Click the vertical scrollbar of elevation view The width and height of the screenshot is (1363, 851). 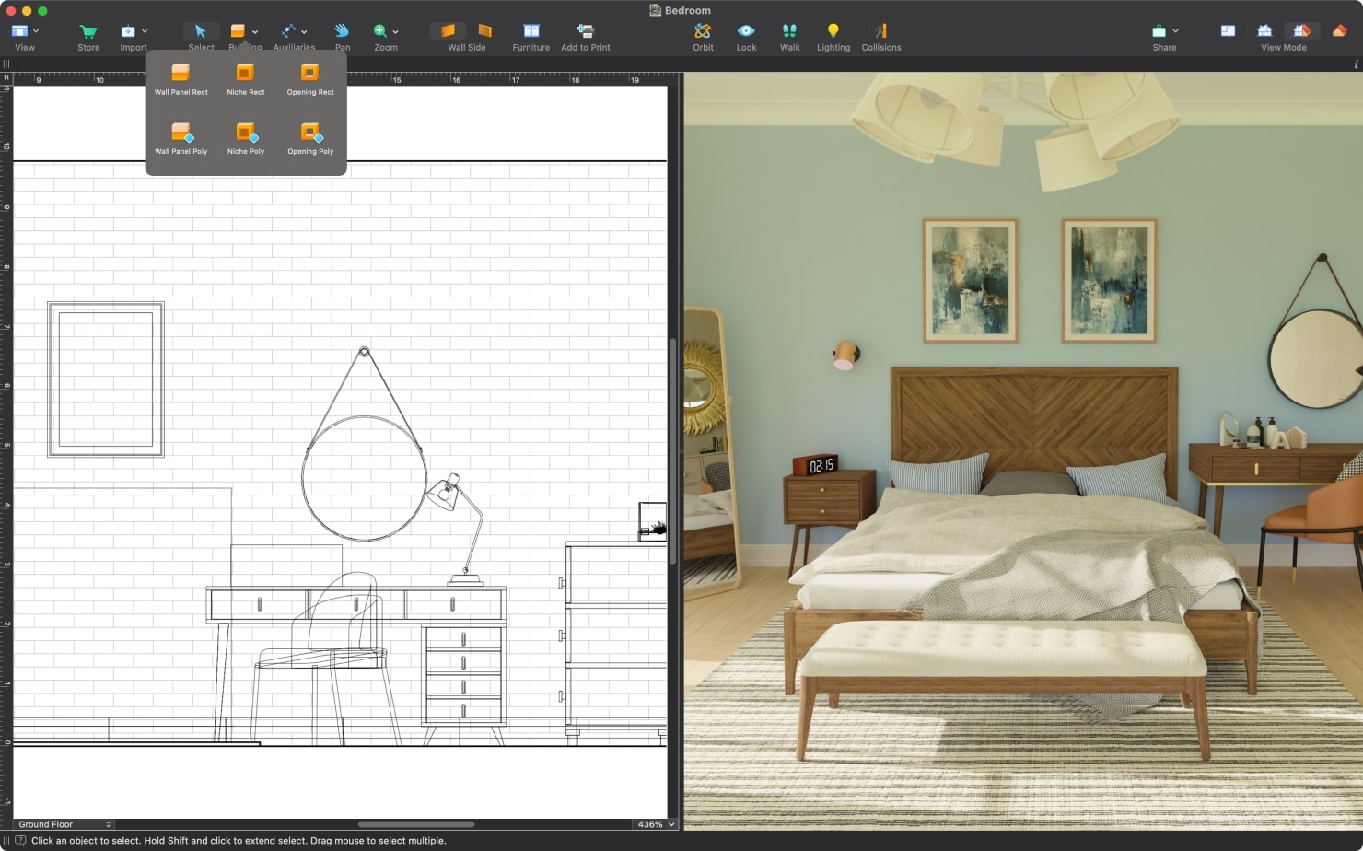tap(673, 451)
